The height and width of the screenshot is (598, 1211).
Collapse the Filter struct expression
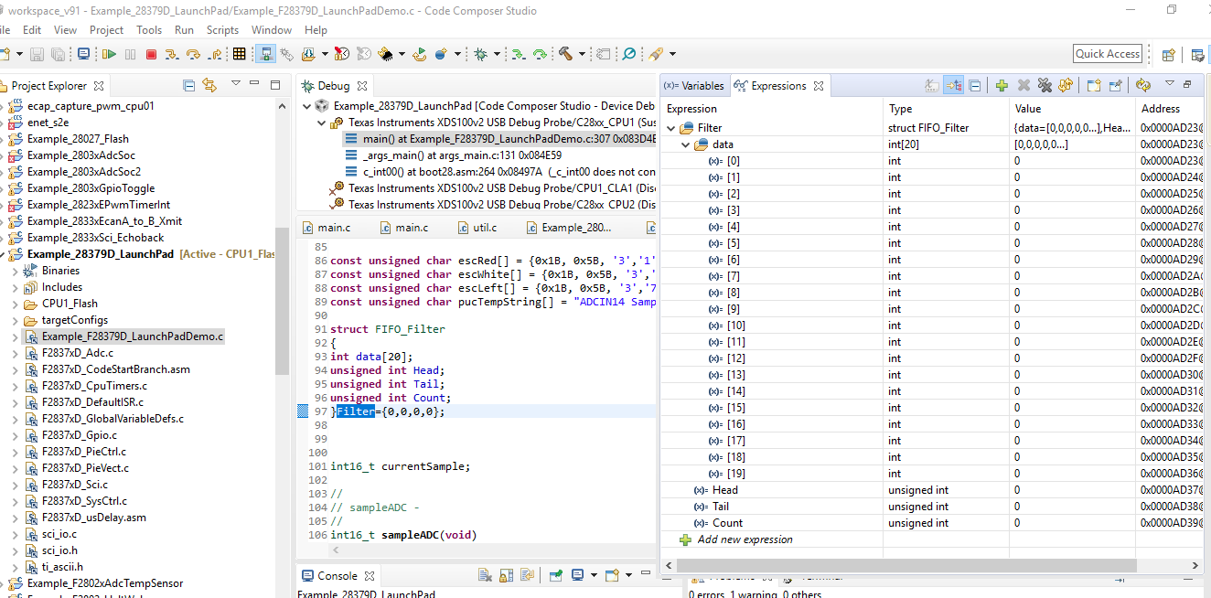pyautogui.click(x=670, y=128)
